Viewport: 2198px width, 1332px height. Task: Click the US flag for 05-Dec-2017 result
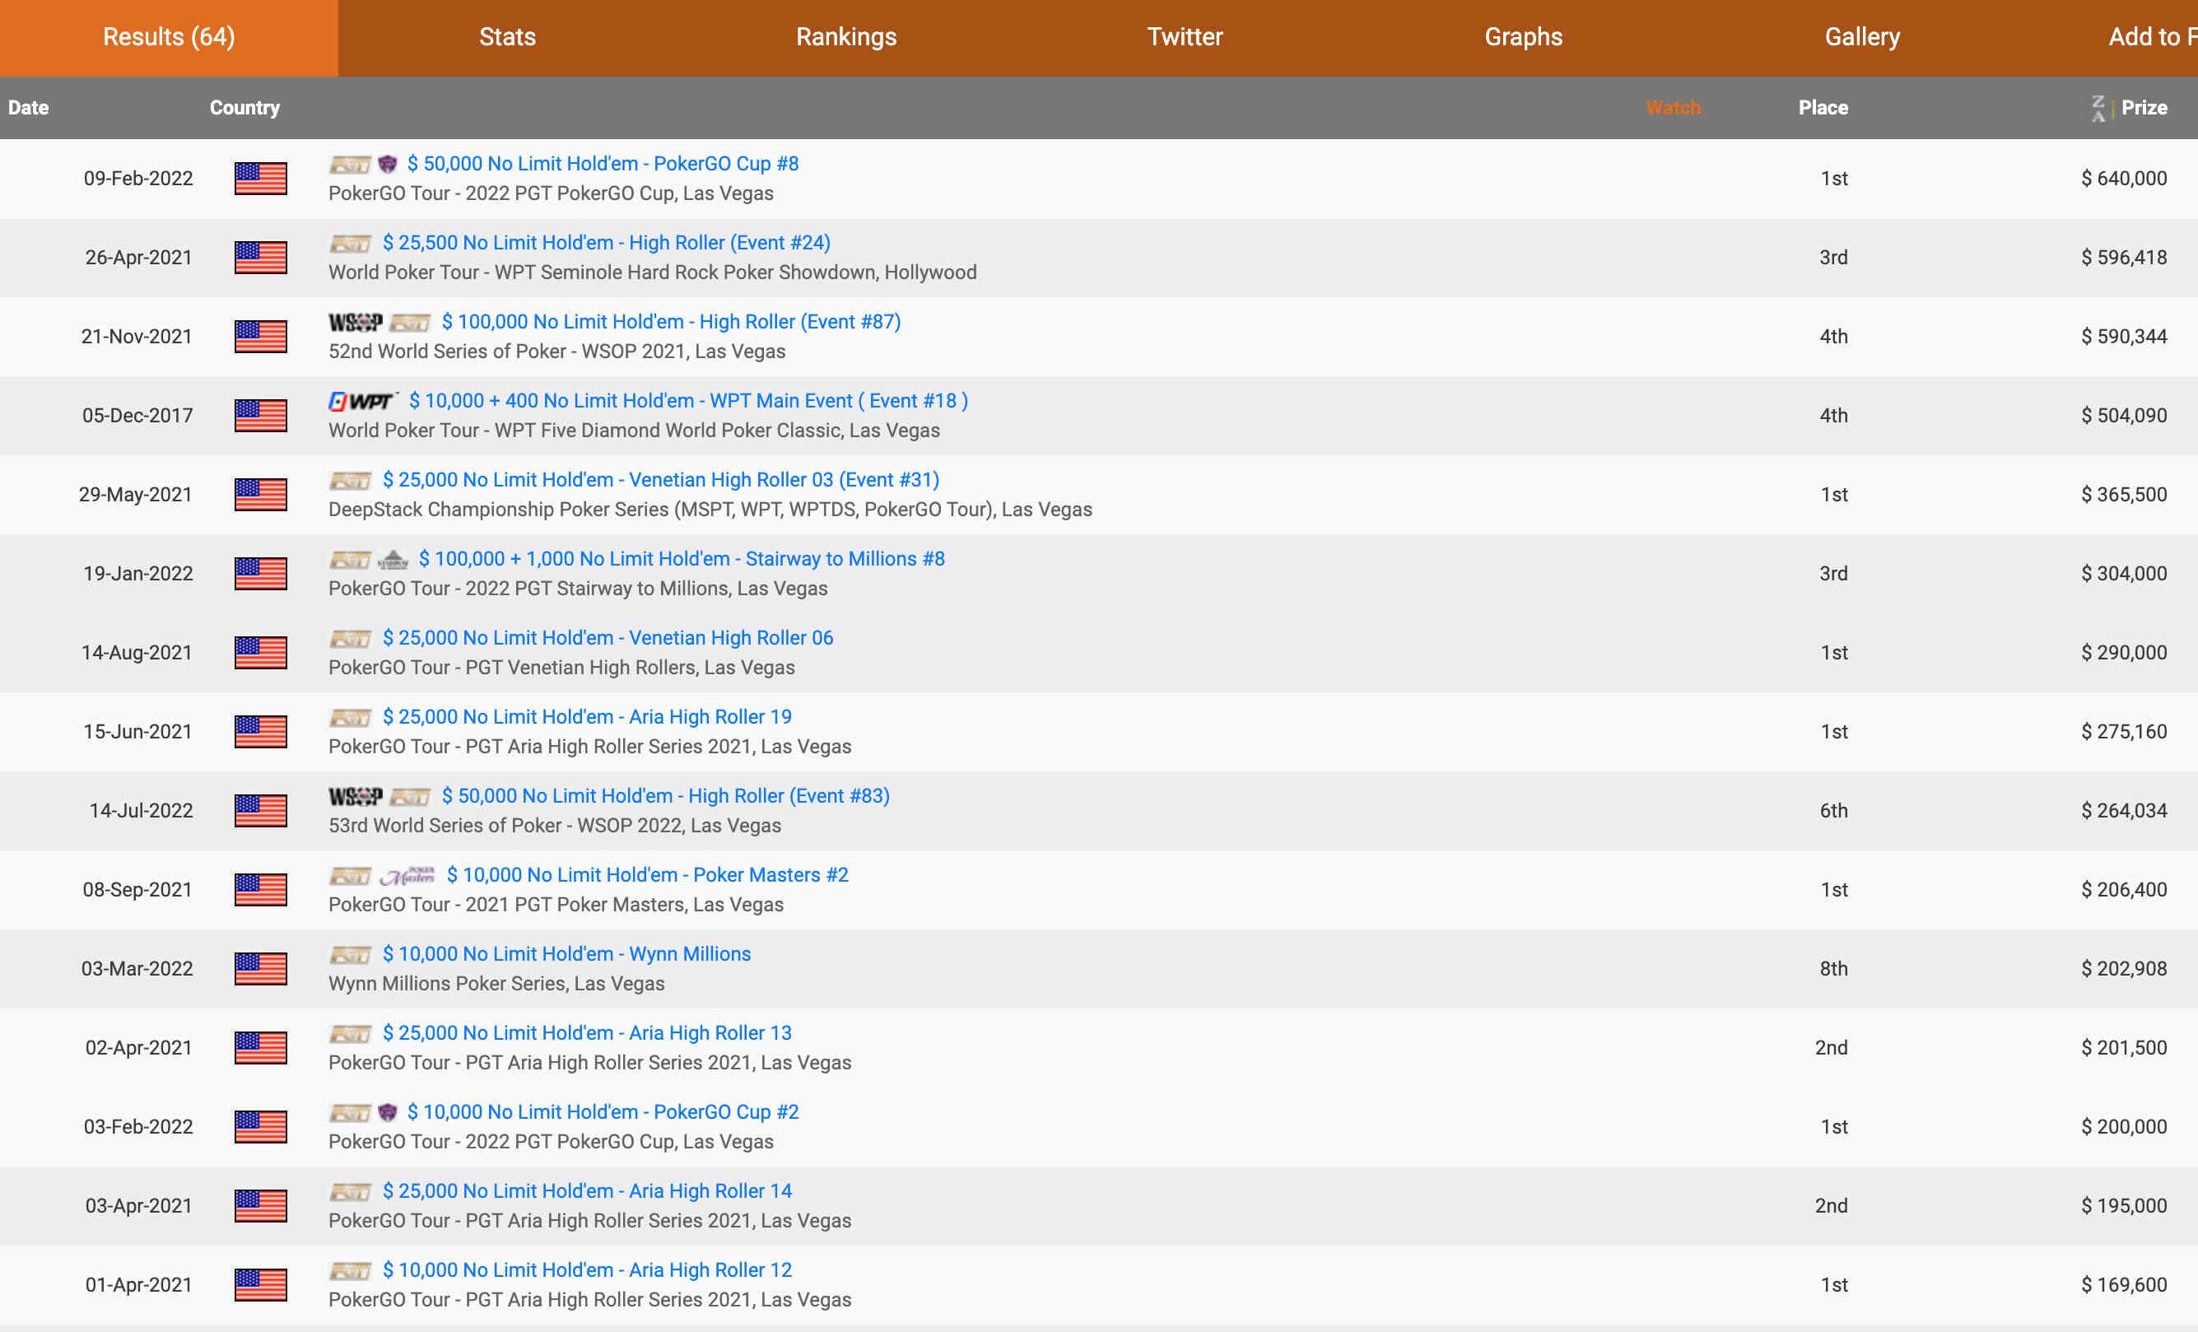[x=260, y=416]
